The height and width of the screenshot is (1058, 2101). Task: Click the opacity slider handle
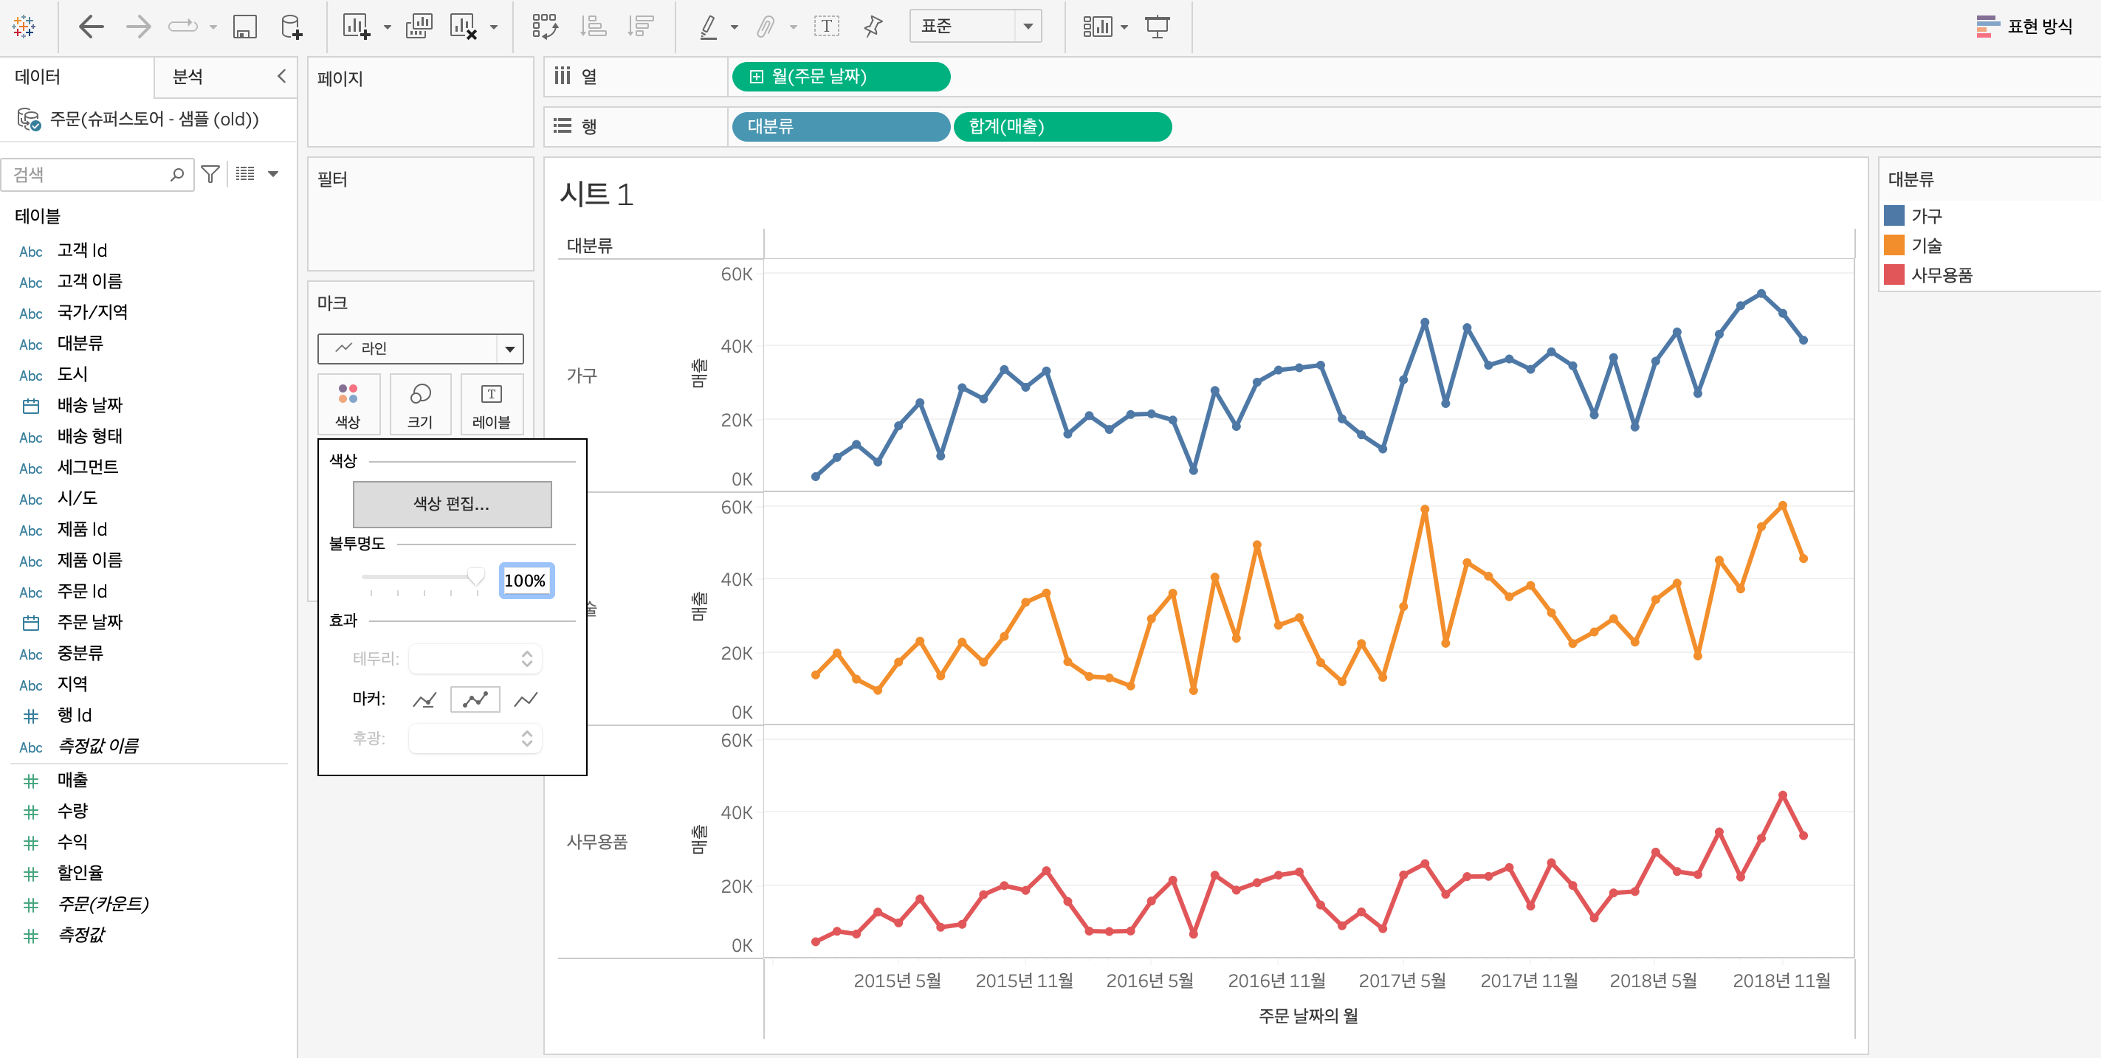point(475,577)
